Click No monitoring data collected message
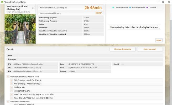This screenshot has width=172, height=105. point(134,27)
